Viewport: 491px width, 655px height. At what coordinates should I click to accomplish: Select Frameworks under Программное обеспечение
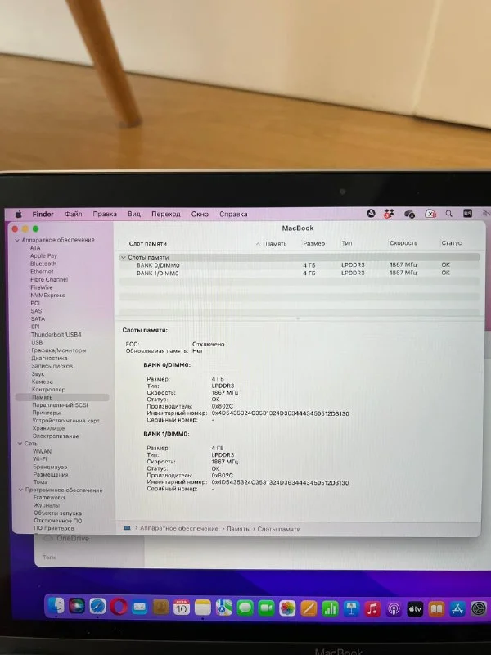(50, 497)
